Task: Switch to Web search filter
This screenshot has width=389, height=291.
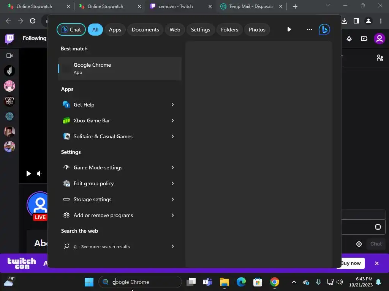Action: (x=175, y=30)
